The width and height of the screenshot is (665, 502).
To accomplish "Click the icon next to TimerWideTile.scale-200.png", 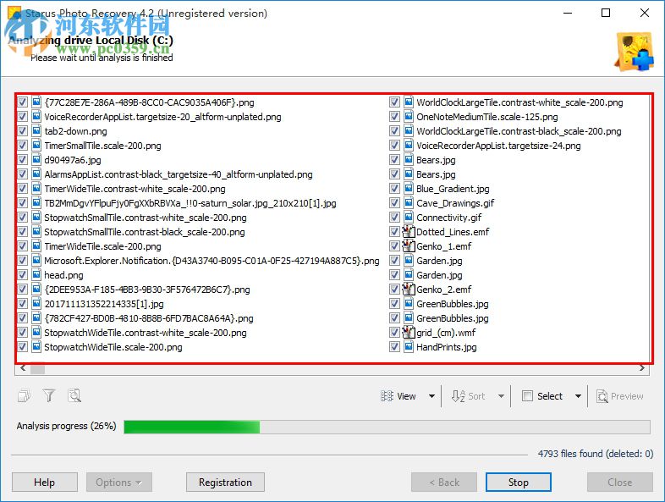I will (x=36, y=246).
